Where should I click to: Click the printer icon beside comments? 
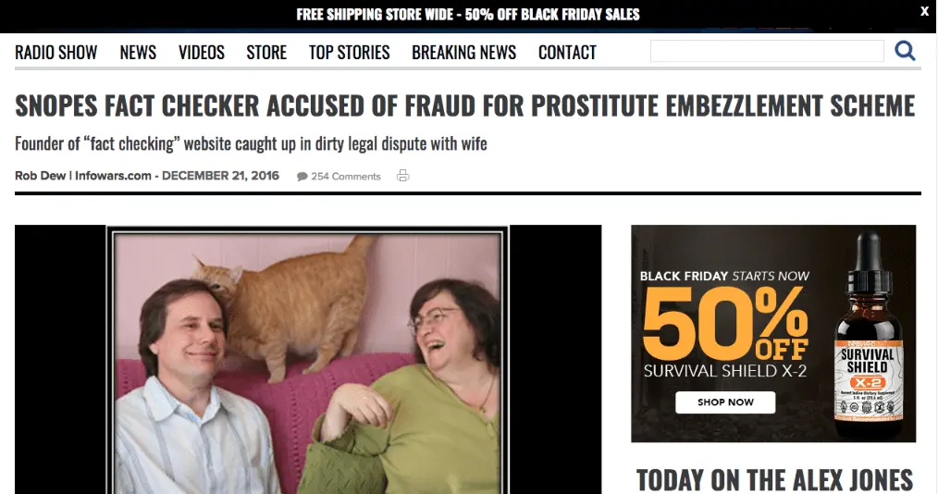tap(403, 176)
